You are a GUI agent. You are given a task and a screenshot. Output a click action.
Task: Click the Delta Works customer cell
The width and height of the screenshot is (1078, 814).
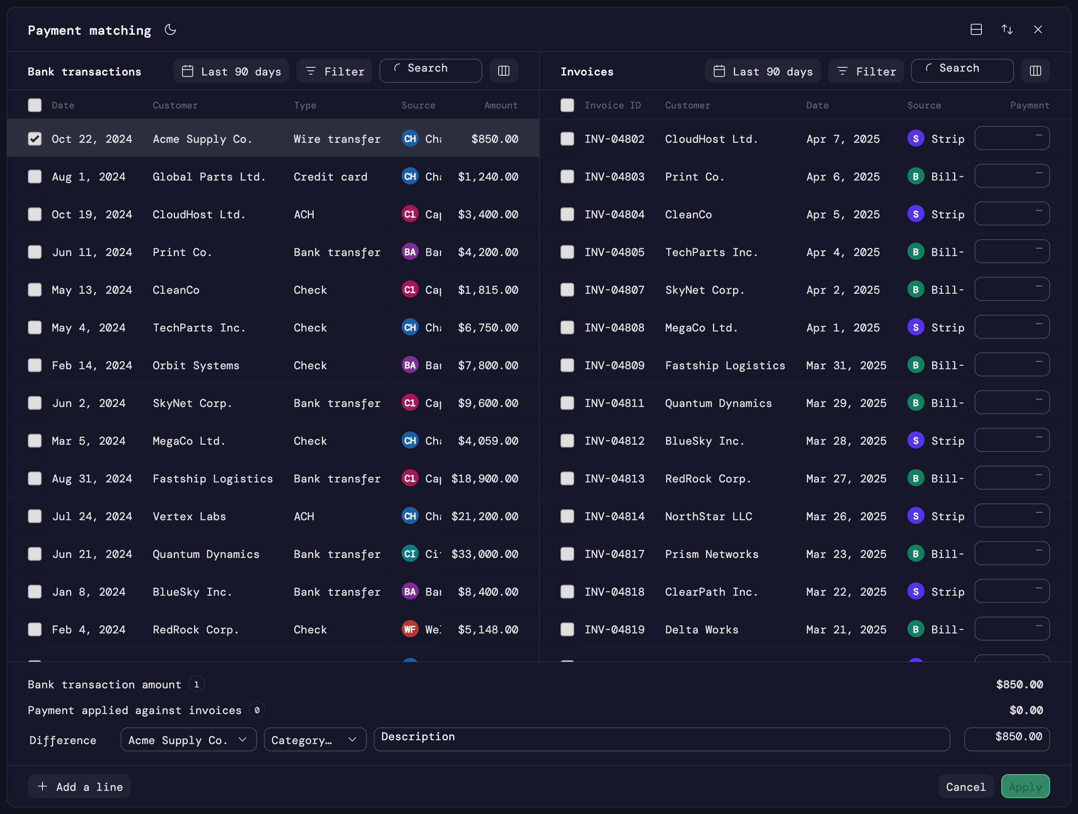(x=702, y=630)
